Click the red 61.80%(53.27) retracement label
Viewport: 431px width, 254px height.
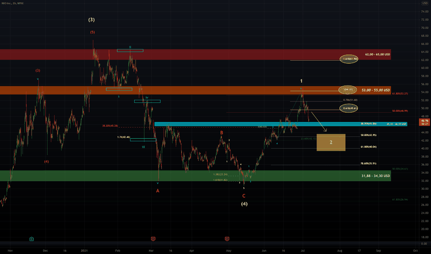point(400,94)
